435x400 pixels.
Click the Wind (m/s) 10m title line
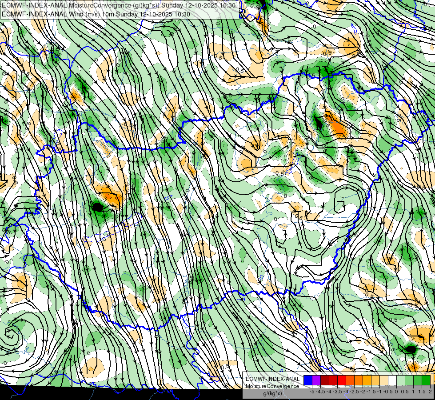pos(96,14)
